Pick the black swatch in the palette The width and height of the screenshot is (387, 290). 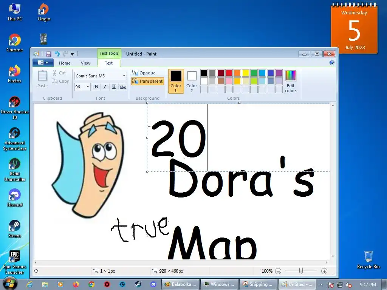click(x=204, y=73)
